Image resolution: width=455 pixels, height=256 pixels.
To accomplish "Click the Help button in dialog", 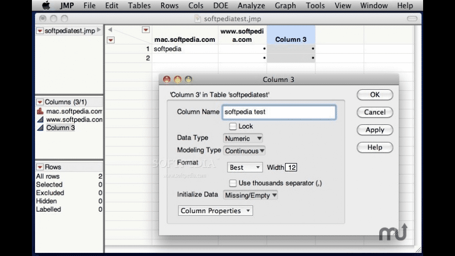I will [374, 147].
